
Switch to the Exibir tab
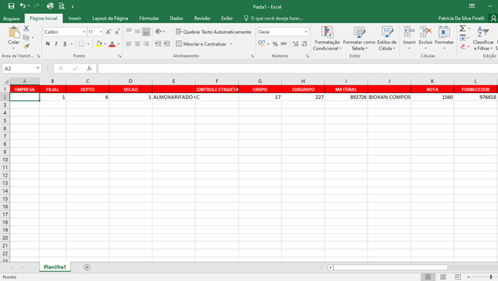click(227, 19)
